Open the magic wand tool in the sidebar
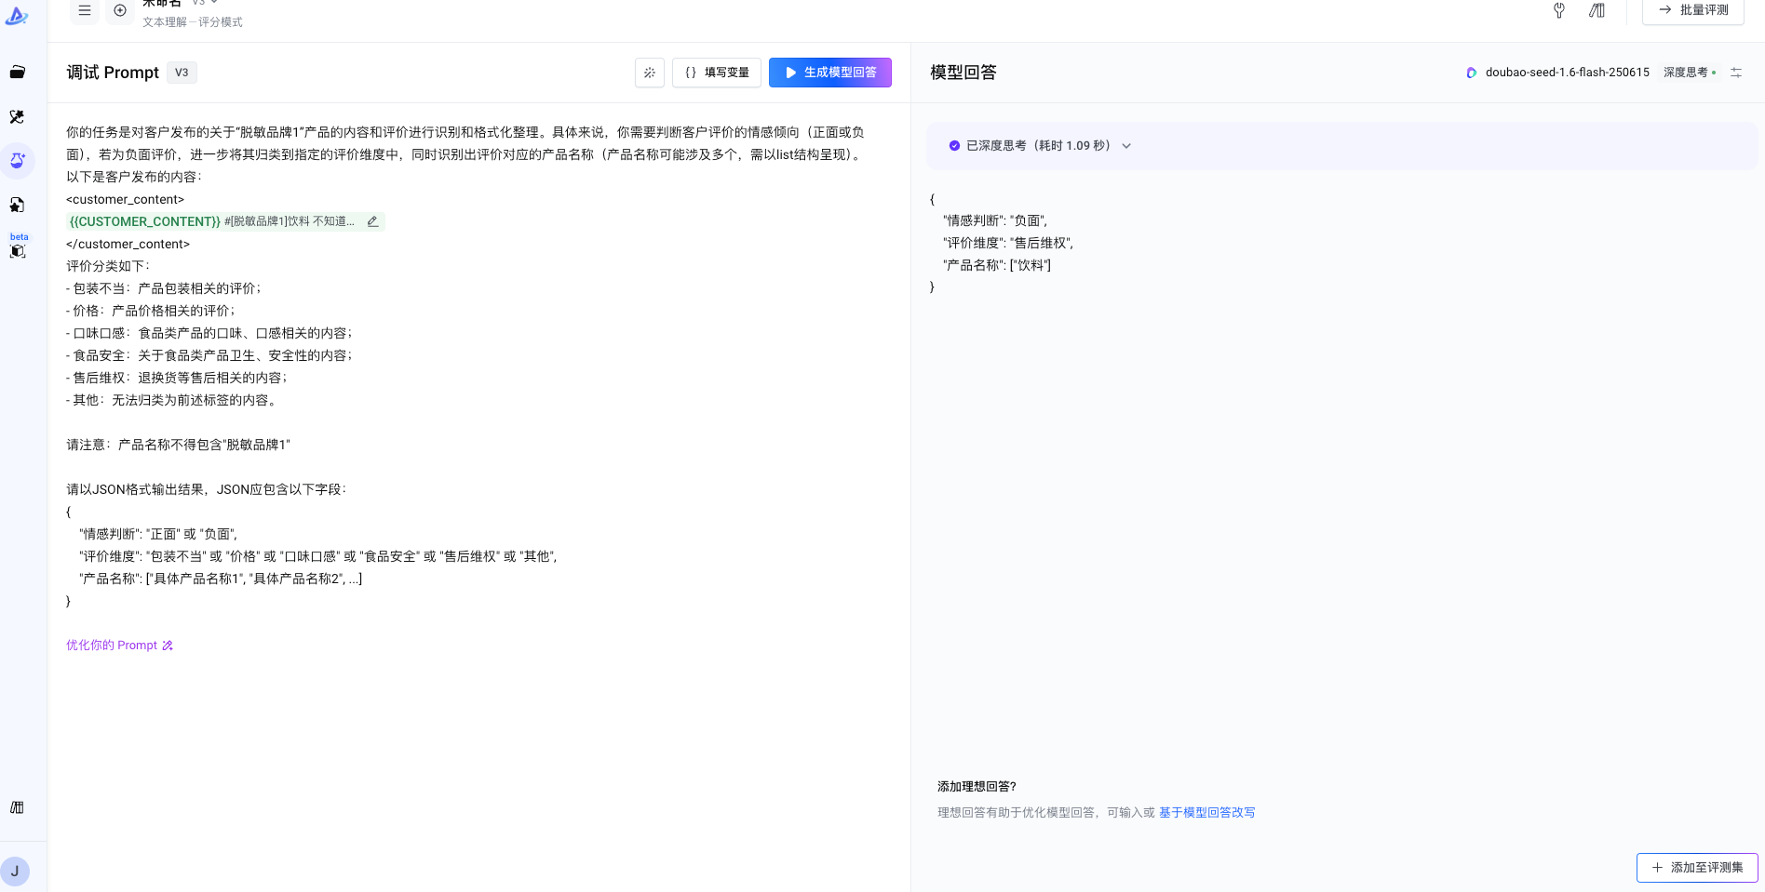The image size is (1765, 892). click(x=17, y=117)
